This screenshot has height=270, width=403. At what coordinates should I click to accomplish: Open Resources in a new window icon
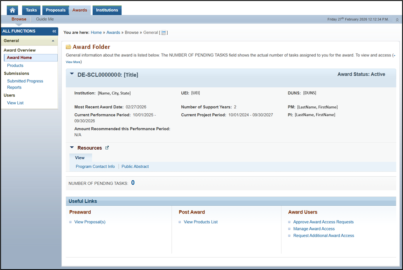107,148
